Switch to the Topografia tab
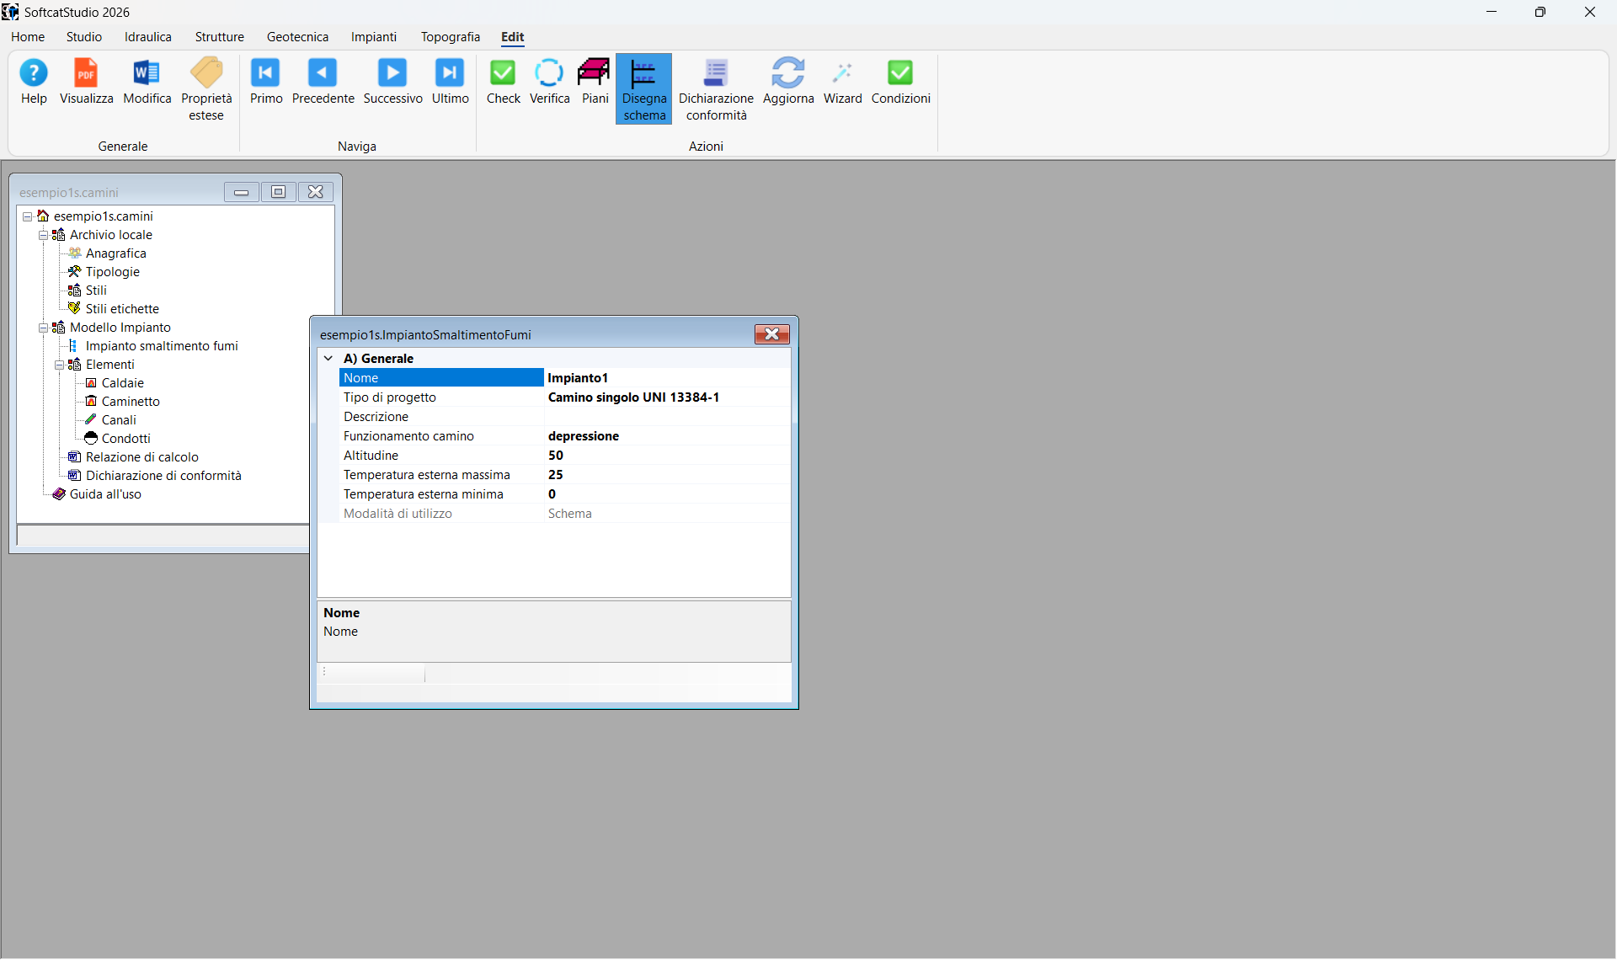This screenshot has width=1617, height=960. coord(451,37)
